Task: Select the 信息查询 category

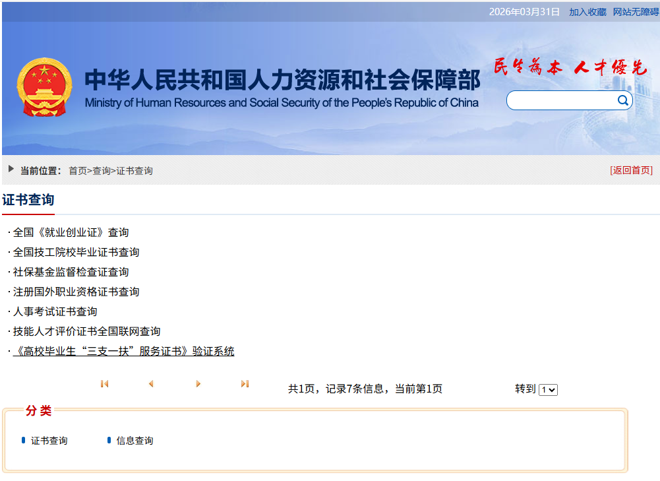Action: click(135, 441)
